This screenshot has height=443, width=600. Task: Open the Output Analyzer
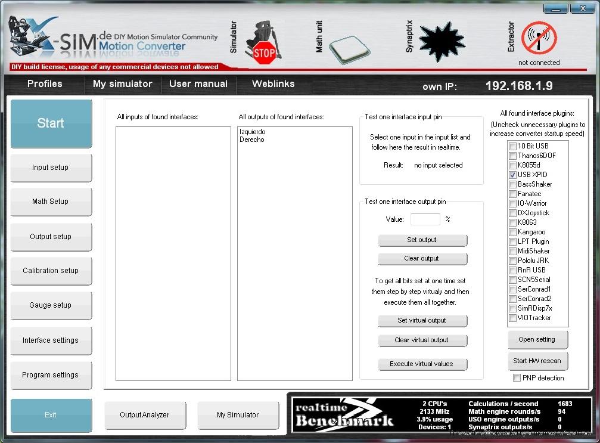[145, 415]
